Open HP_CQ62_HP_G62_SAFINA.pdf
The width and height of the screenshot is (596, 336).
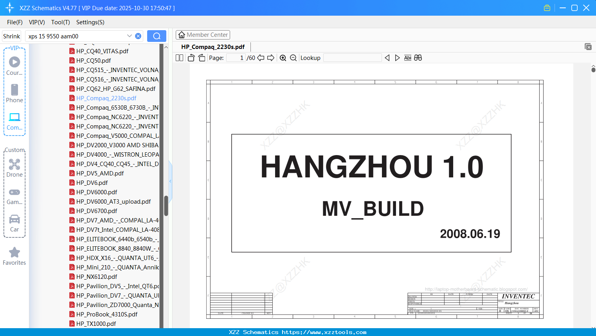pyautogui.click(x=112, y=89)
